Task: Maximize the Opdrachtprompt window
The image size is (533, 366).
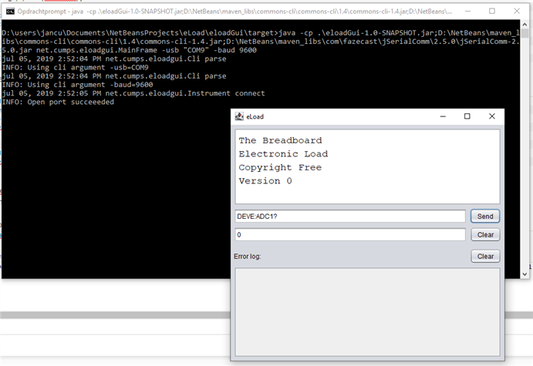Action: [x=492, y=12]
